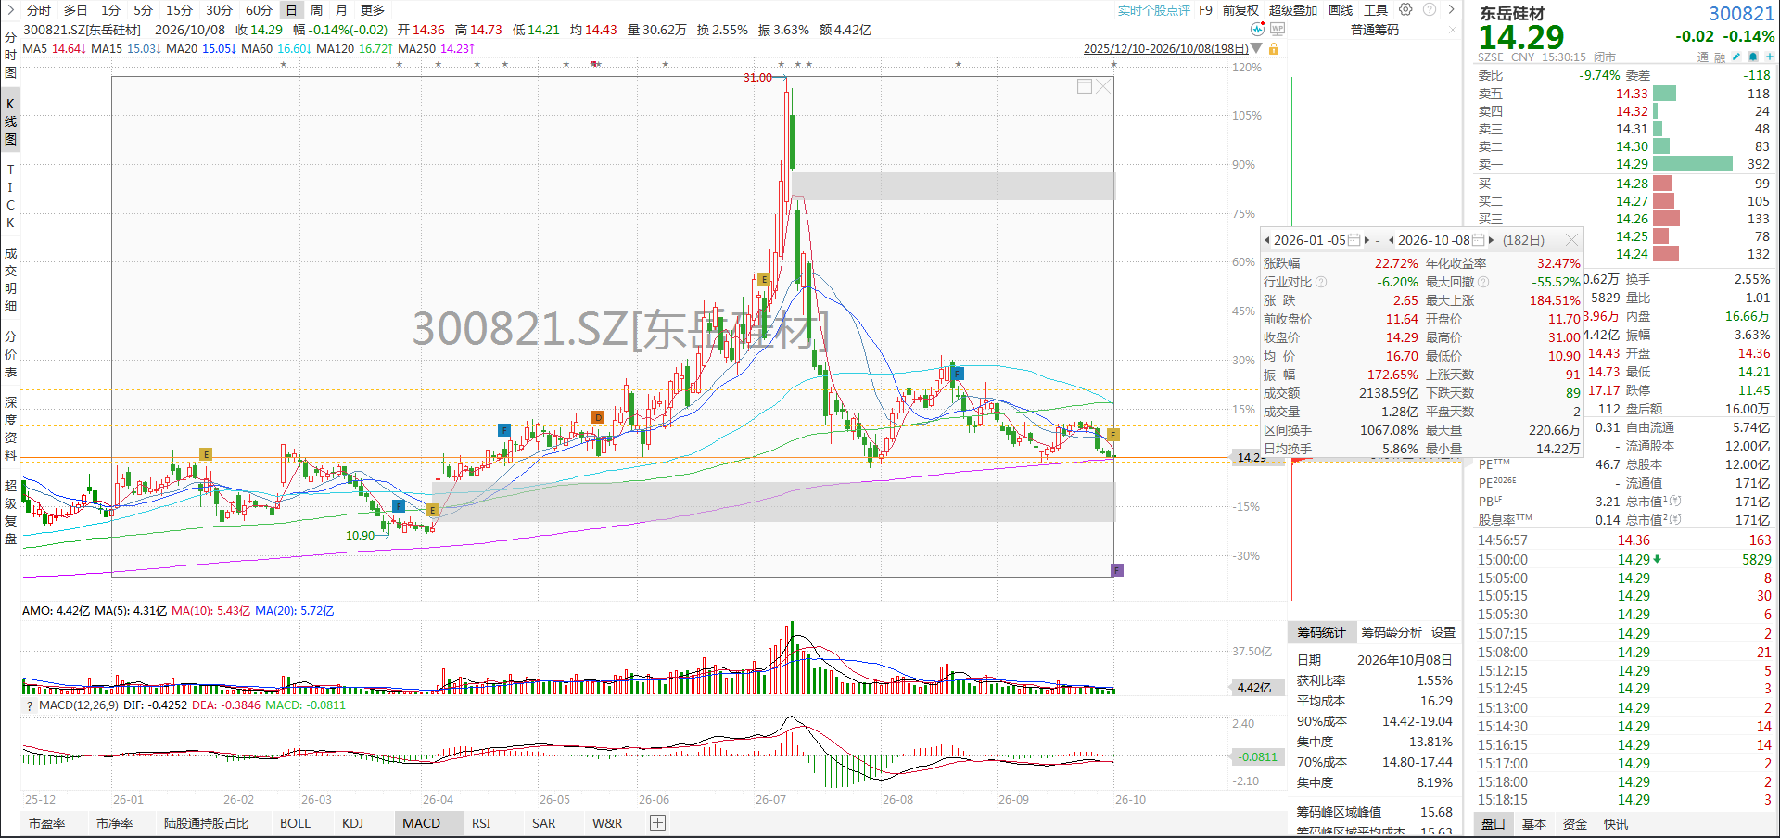Click the purple F marker at chart corner
Viewport: 1780px width, 838px height.
1117,570
